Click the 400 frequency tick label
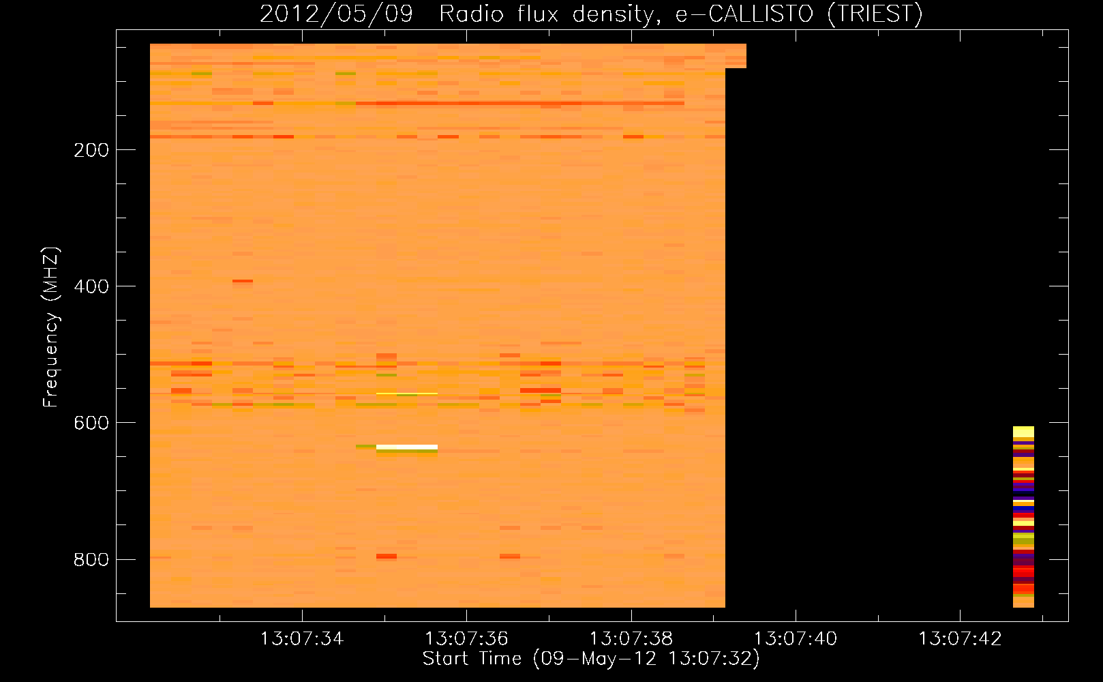 pos(91,286)
